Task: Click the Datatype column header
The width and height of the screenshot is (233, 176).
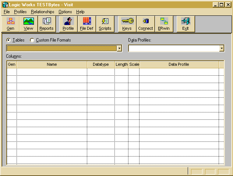Action: 101,65
